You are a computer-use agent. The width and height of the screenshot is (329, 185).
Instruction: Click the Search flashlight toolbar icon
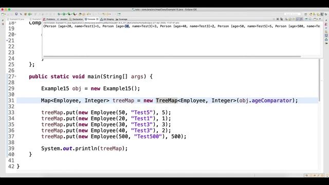(88, 14)
